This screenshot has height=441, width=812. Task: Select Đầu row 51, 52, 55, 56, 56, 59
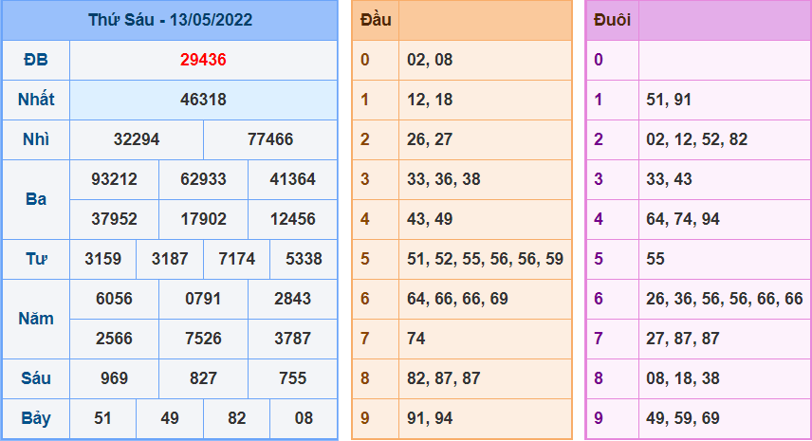click(x=486, y=259)
